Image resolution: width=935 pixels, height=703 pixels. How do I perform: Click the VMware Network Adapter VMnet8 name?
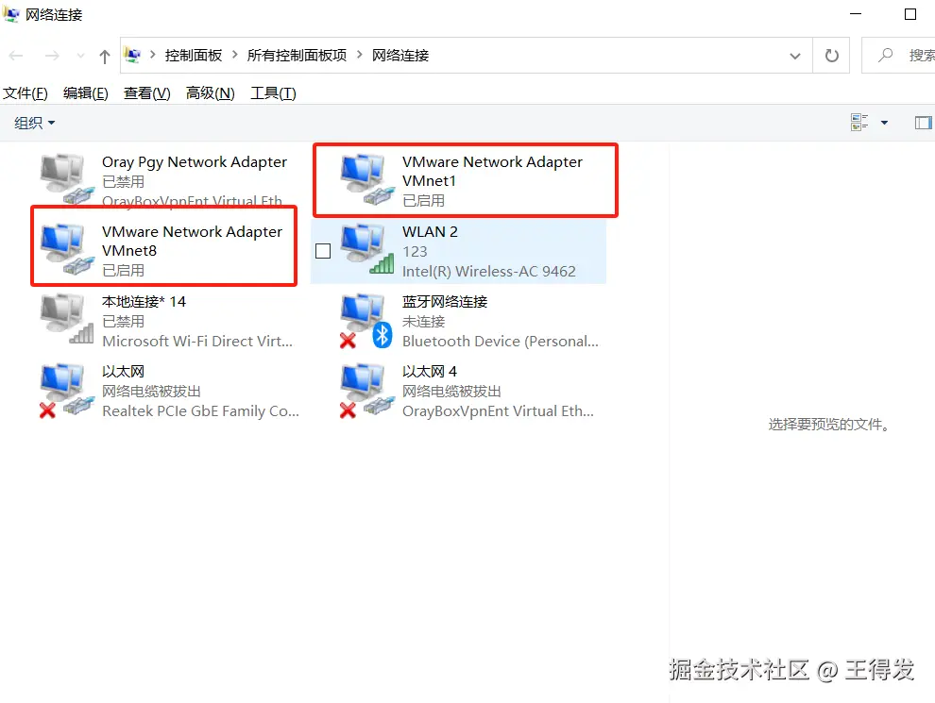(x=192, y=241)
